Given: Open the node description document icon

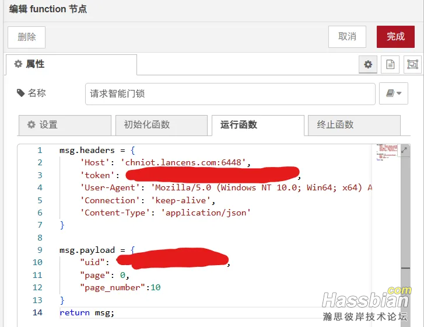Looking at the screenshot, I should pyautogui.click(x=390, y=65).
